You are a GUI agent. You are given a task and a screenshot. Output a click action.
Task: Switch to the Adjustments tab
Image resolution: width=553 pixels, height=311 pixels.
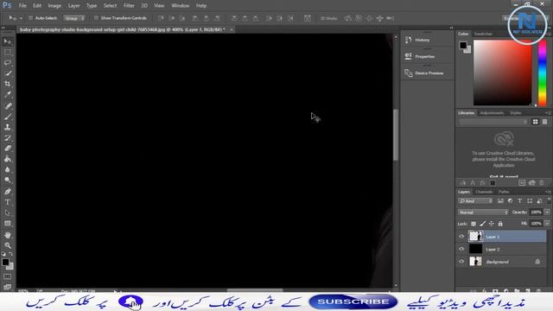(492, 113)
